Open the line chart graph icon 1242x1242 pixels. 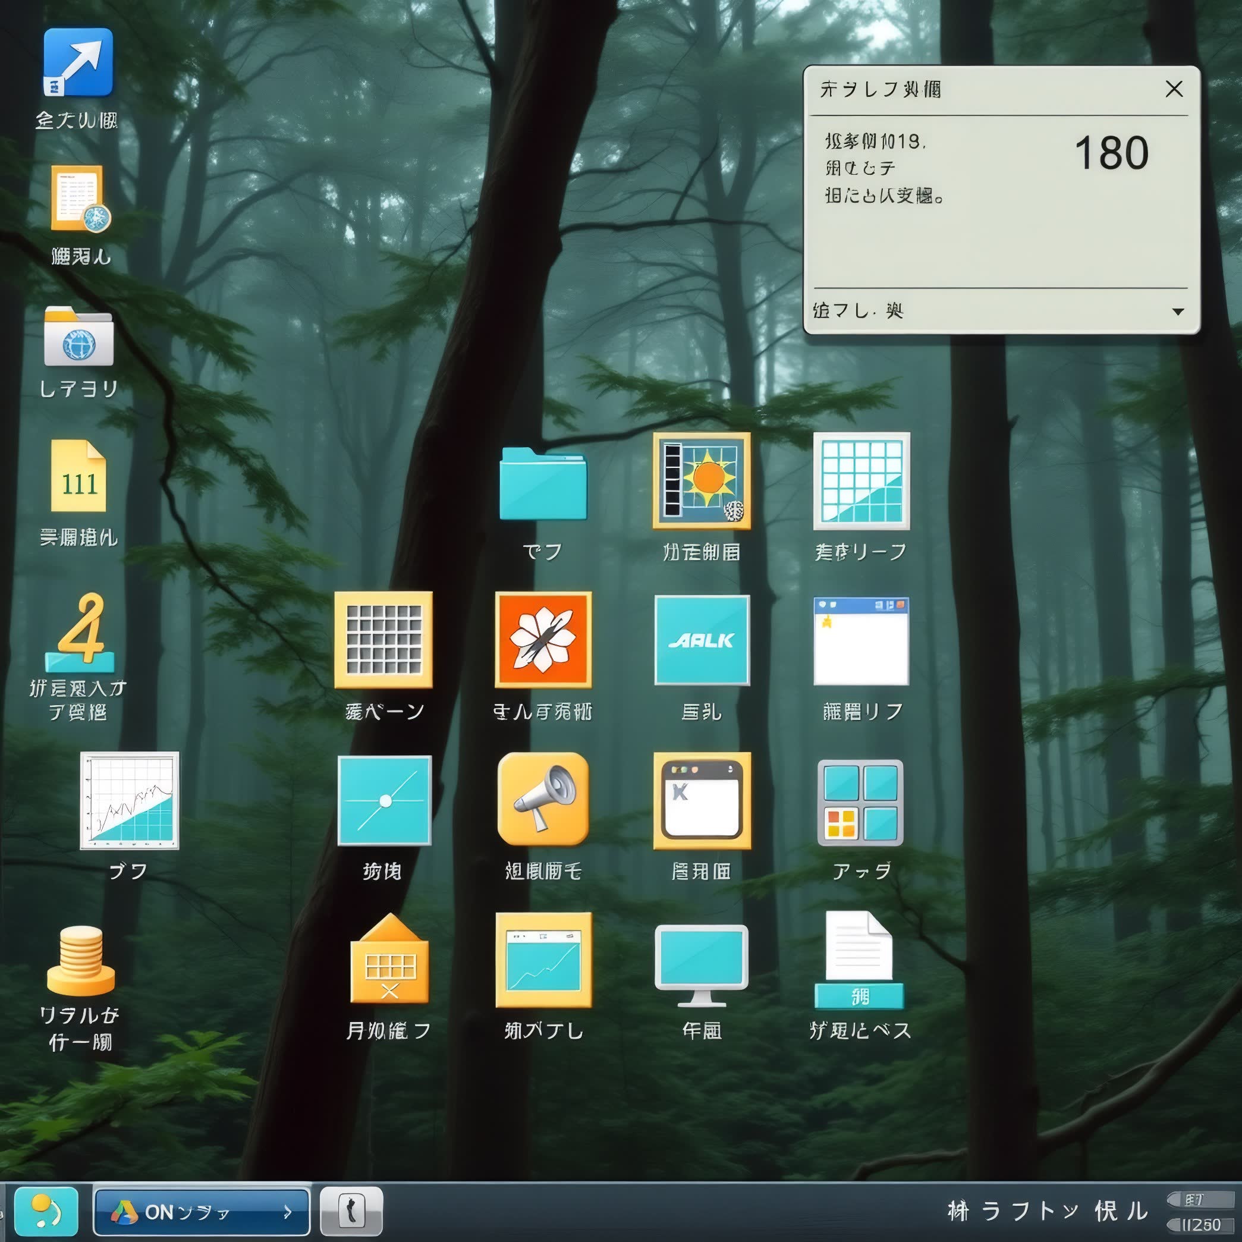[x=129, y=800]
